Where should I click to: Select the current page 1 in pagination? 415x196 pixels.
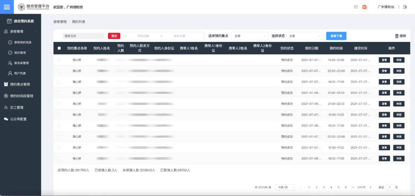point(309,187)
